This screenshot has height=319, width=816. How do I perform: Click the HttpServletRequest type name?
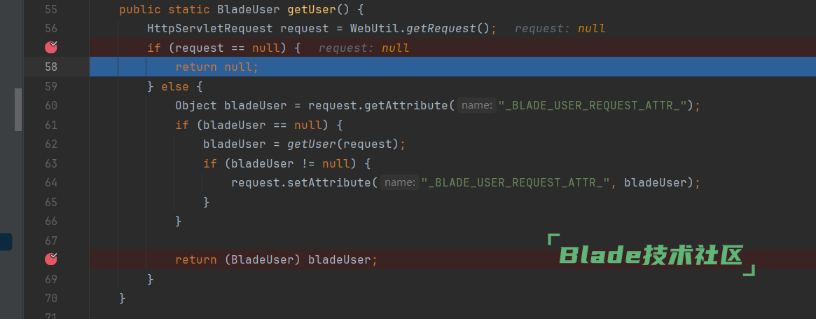[x=210, y=29]
